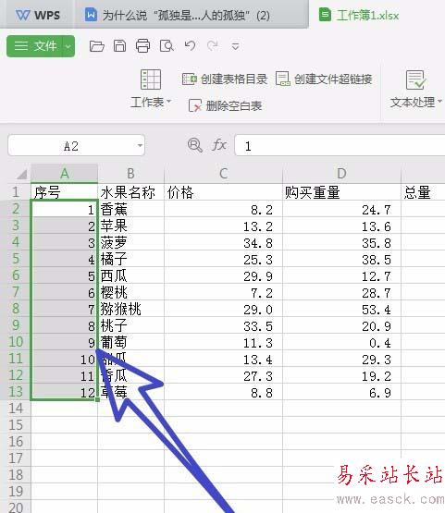Expand the 工作表 dropdown
The height and width of the screenshot is (513, 445).
[169, 102]
